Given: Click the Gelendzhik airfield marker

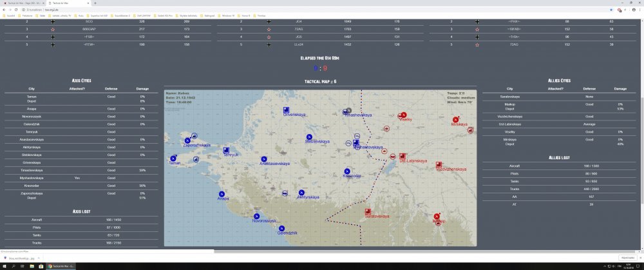Looking at the screenshot, I should pyautogui.click(x=281, y=227).
